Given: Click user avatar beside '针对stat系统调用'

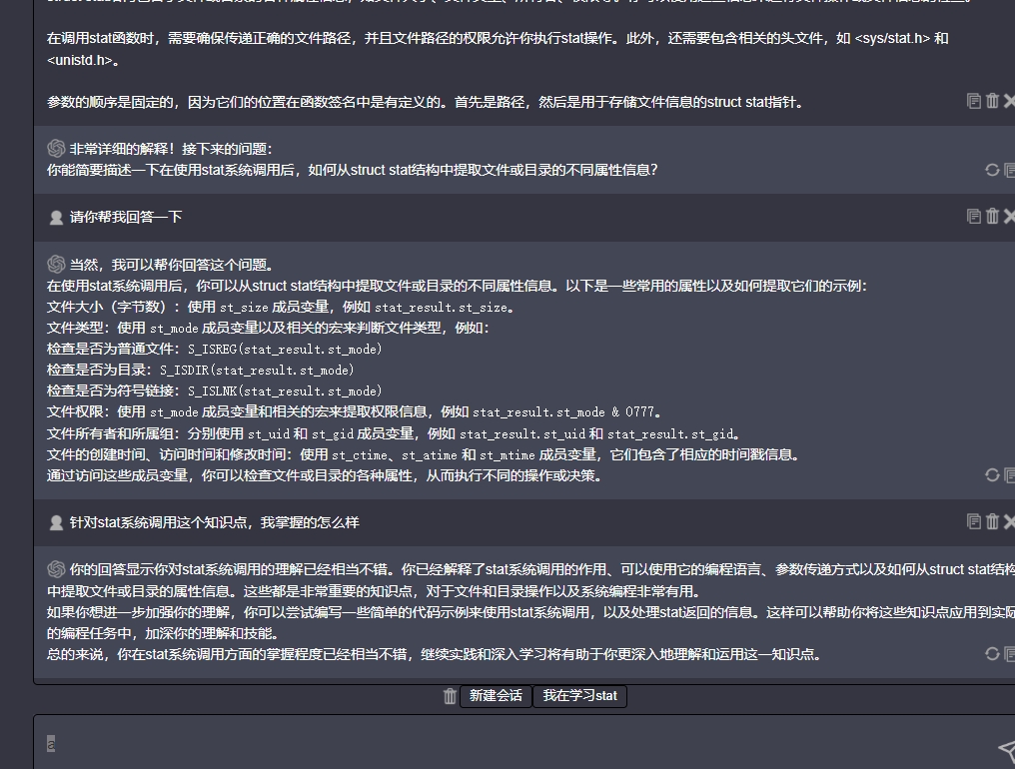Looking at the screenshot, I should [x=56, y=523].
